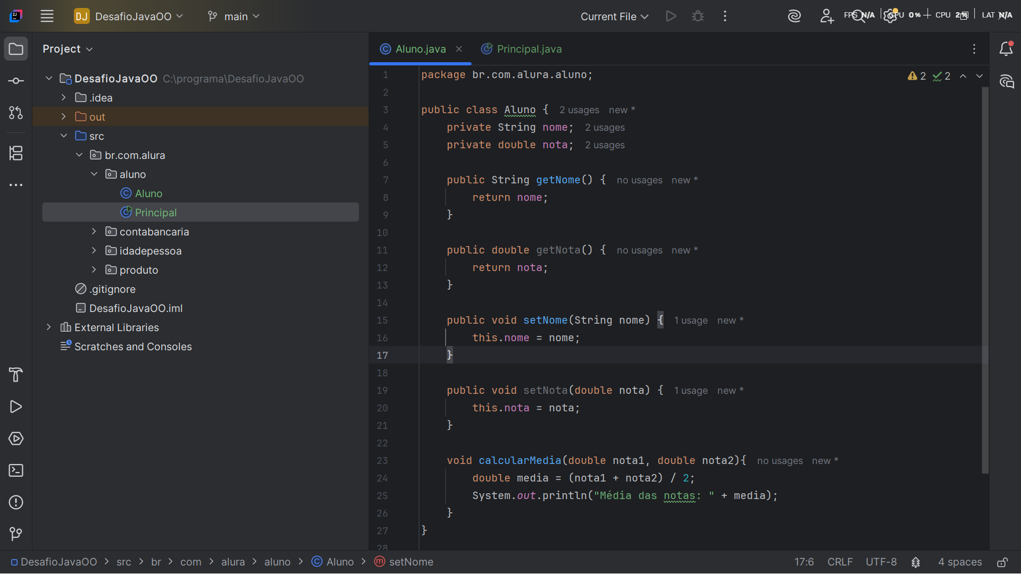Open the Services tool window
Viewport: 1021px width, 574px height.
point(16,438)
